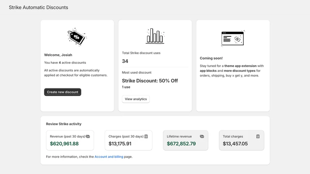310x174 pixels.
Task: Open View analytics
Action: pos(136,99)
